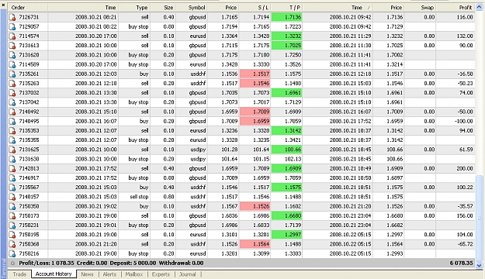Click the close time 2008.10.21 23:04 for 7150173
Screen dimensions: 485x279
[350, 216]
